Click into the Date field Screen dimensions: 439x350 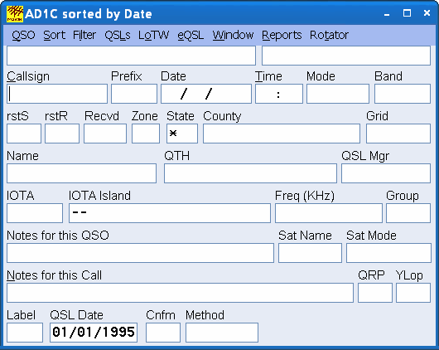(206, 94)
